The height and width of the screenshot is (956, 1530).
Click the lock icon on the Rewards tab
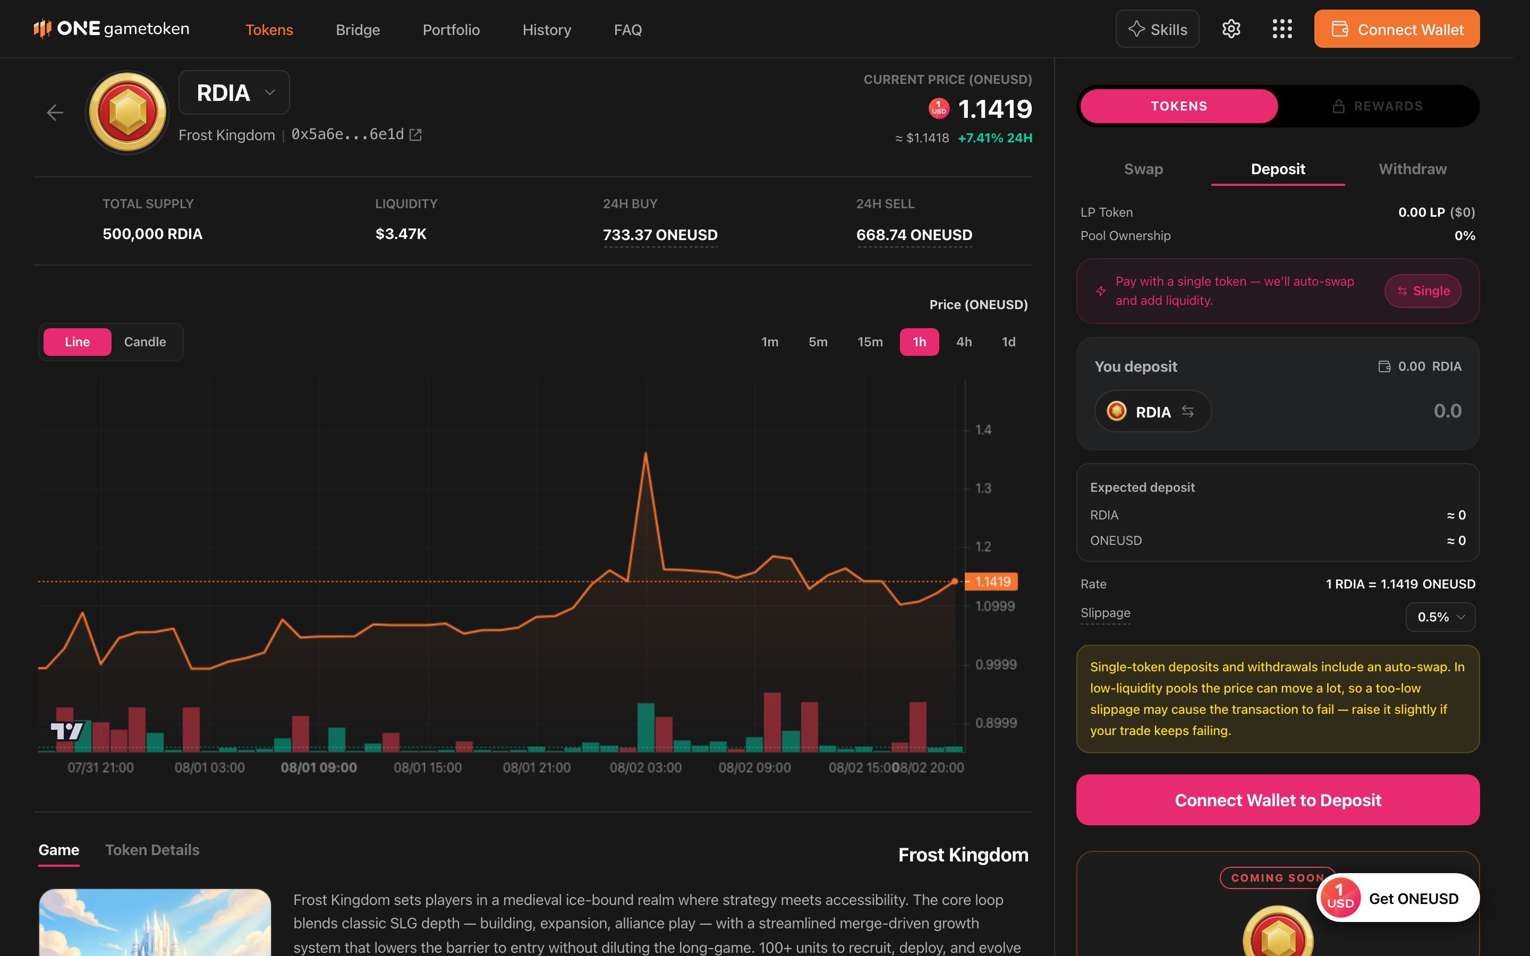point(1338,106)
